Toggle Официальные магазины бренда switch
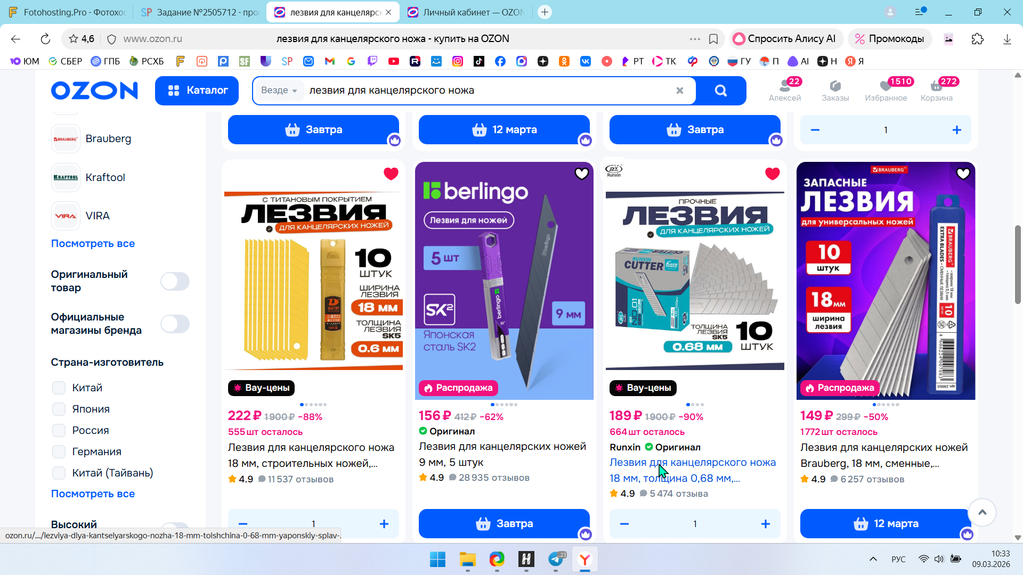1023x575 pixels. (175, 324)
